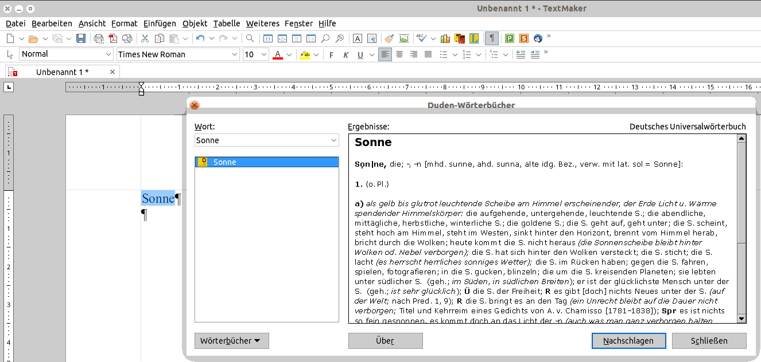Undo last action arrow icon

[200, 38]
